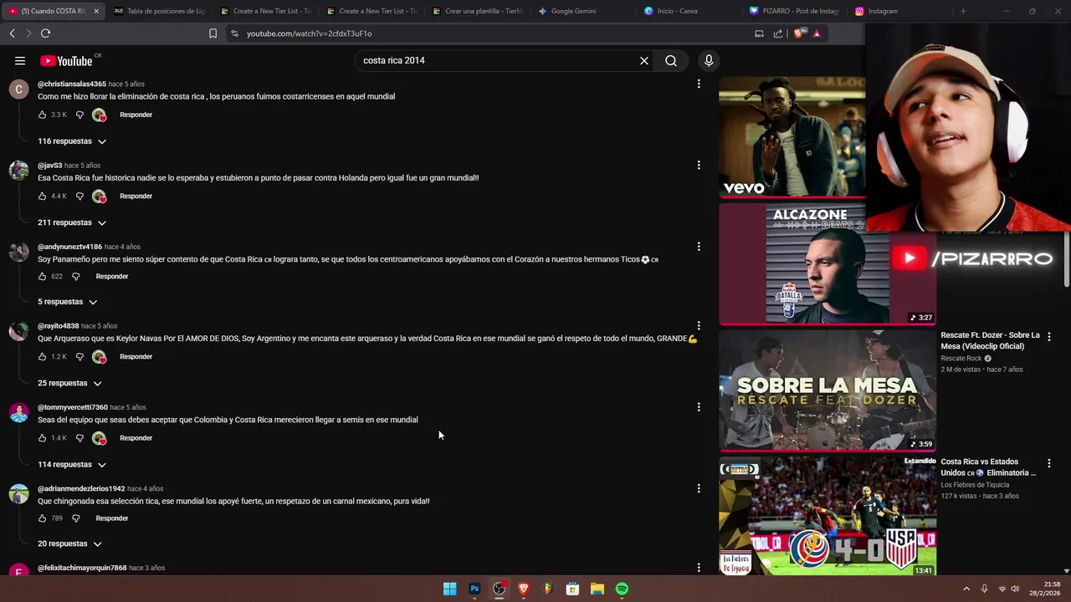Image resolution: width=1071 pixels, height=602 pixels.
Task: Like the Keylor Navas comment by @rayito4838
Action: coord(42,356)
